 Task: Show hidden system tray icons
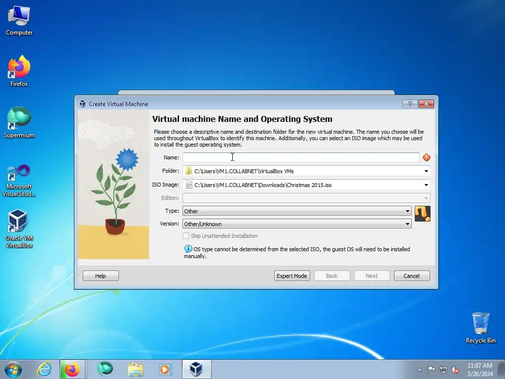[419, 370]
